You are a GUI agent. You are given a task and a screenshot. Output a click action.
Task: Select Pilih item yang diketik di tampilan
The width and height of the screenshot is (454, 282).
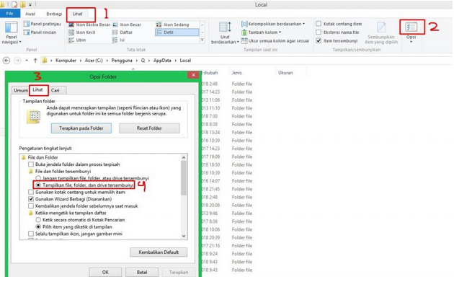(38, 227)
